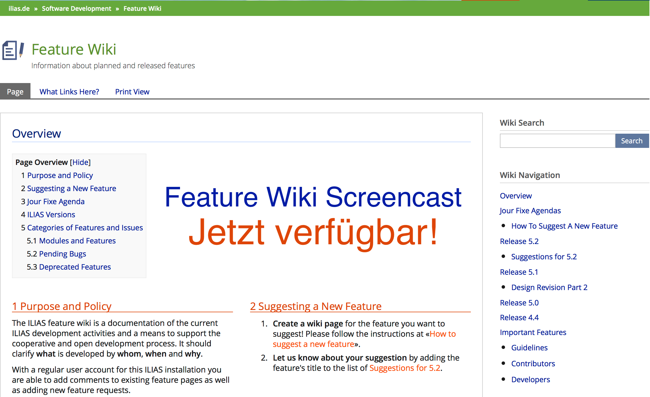Navigate to the Release 5.2 page
Viewport: 650px width, 397px height.
click(x=519, y=241)
